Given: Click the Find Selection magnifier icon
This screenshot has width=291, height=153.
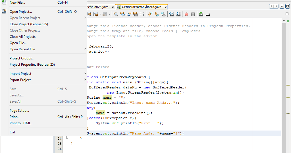Looking at the screenshot, I should 116,14.
